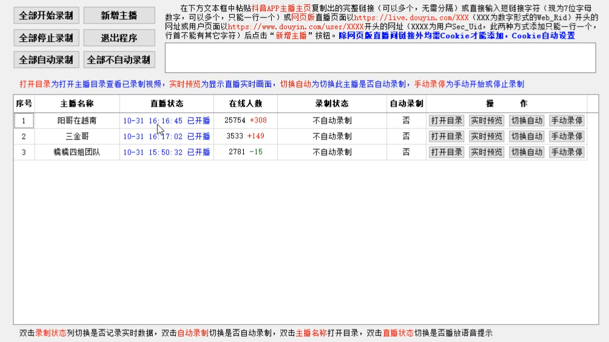Select the 自动录制 column header
Screen dimensions: 609x342
pyautogui.click(x=406, y=104)
